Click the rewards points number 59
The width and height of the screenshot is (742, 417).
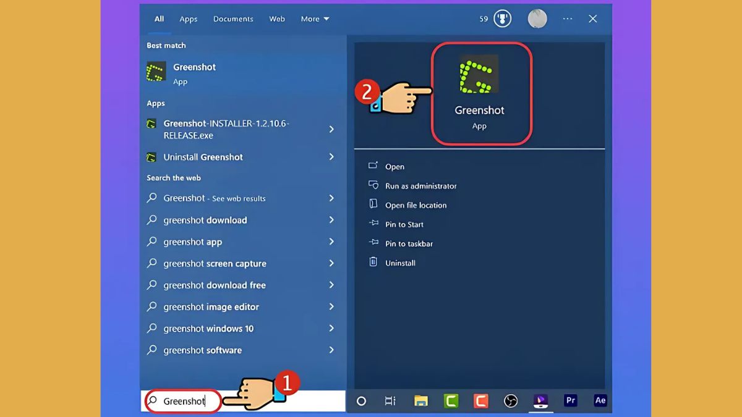click(484, 19)
